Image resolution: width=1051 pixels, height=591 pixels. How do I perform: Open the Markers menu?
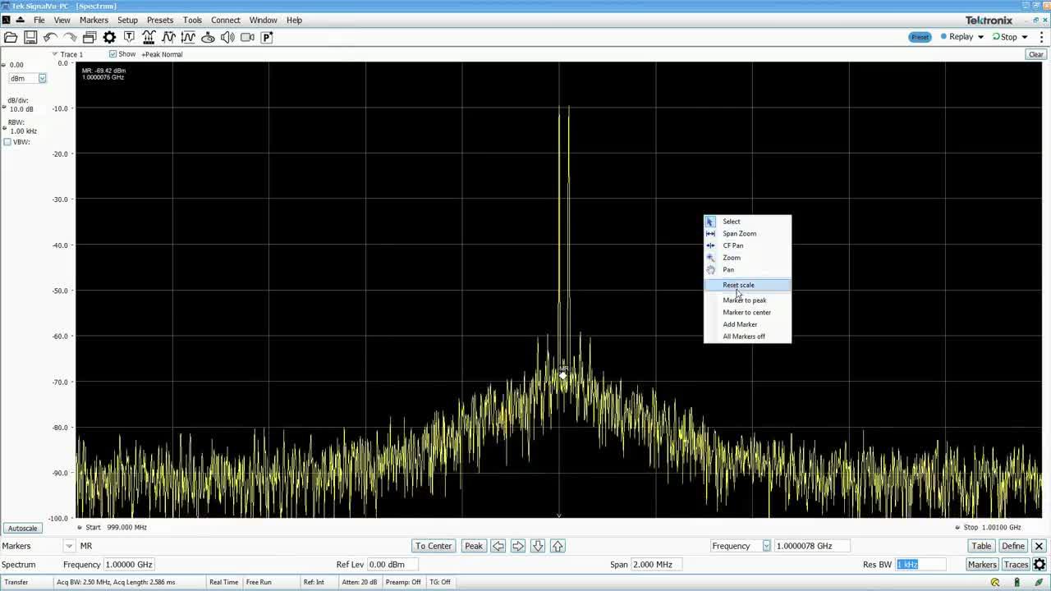click(x=94, y=20)
